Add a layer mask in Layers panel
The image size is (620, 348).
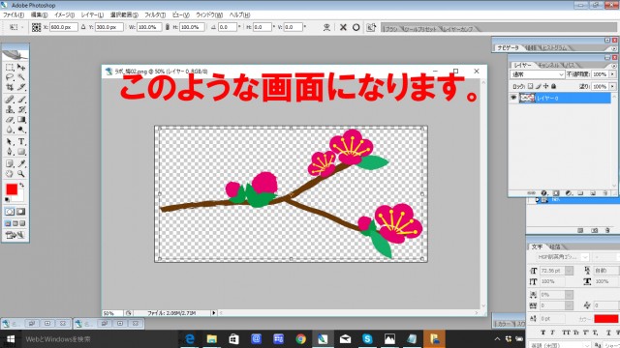[x=556, y=193]
